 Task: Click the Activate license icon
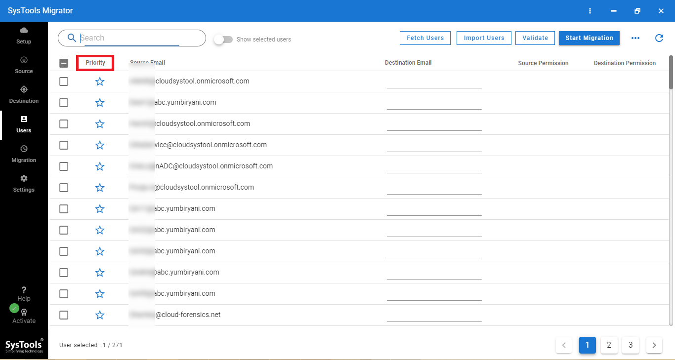[x=24, y=312]
